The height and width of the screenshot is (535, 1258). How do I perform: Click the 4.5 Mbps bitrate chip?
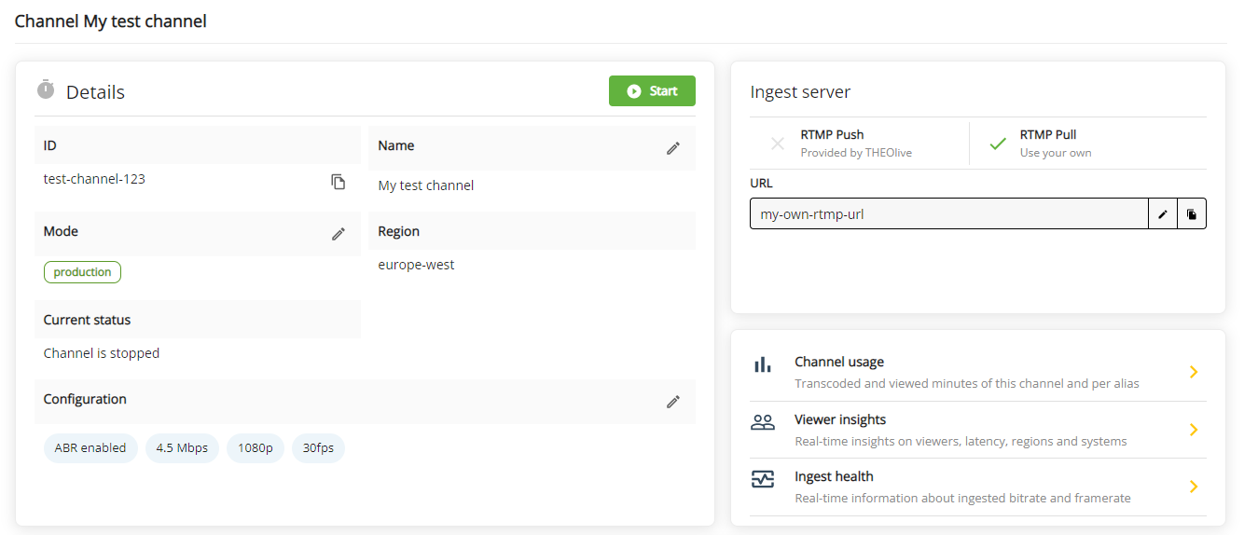tap(182, 448)
